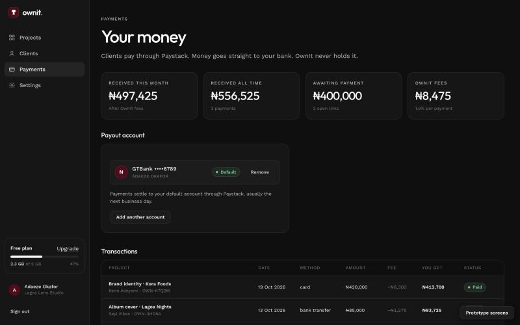
Task: Click the DATE column header
Action: tap(264, 268)
